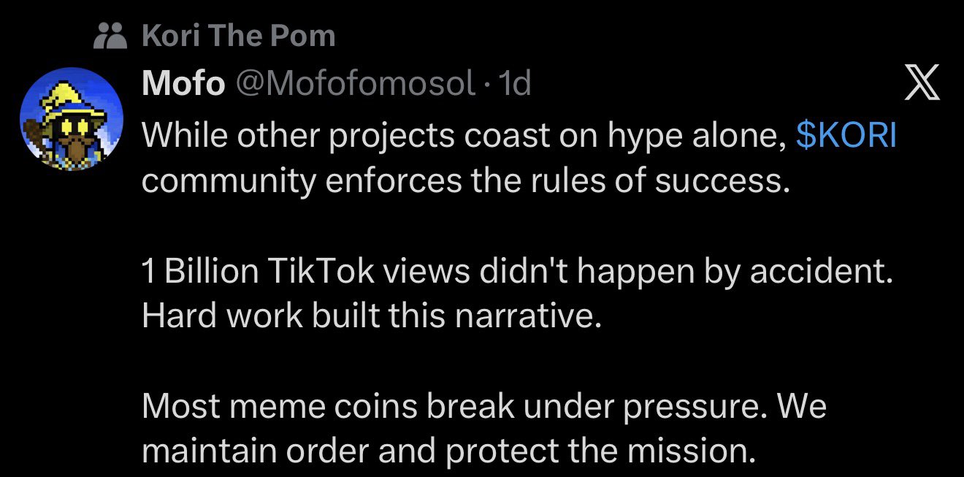Open the Kori The Pom community

click(x=239, y=35)
